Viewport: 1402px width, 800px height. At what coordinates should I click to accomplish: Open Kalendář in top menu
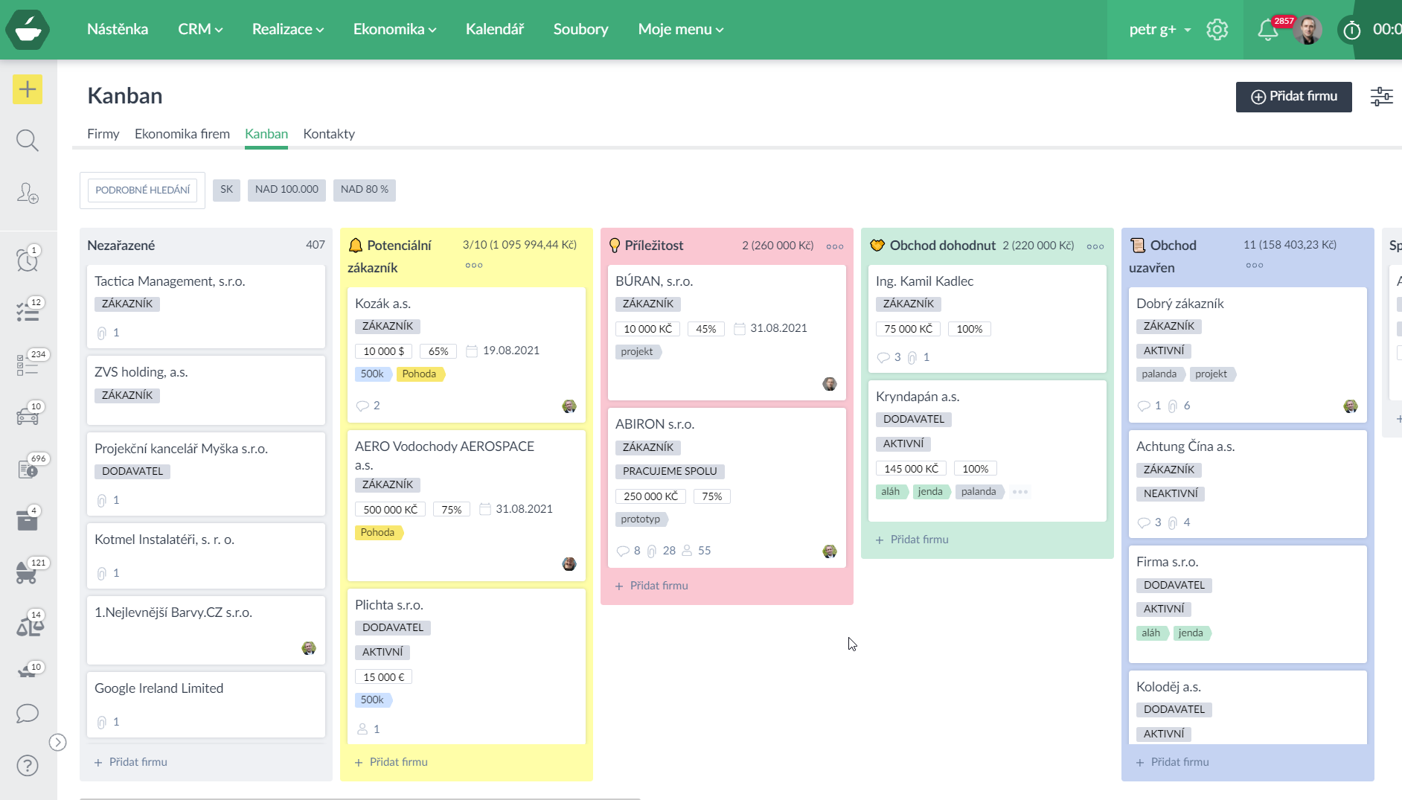495,30
